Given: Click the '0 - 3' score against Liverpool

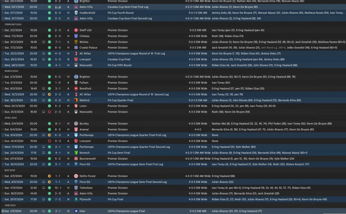Looking at the screenshot, I should [x=58, y=141].
